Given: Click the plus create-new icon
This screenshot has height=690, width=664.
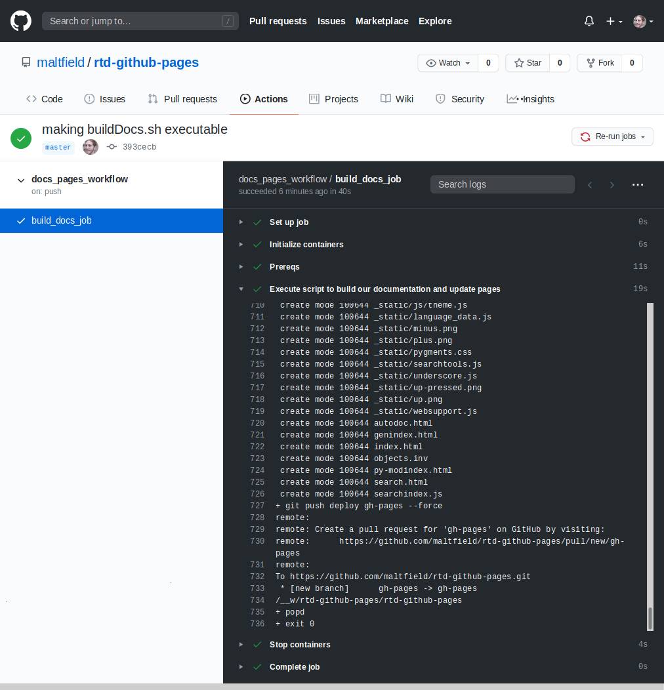Looking at the screenshot, I should click(x=613, y=21).
